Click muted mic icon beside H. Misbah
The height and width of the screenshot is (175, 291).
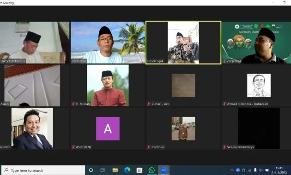point(73,104)
